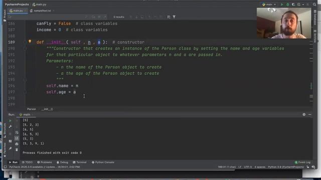Open the Debug tool window tab
The height and width of the screenshot is (180, 321).
[x=62, y=162]
